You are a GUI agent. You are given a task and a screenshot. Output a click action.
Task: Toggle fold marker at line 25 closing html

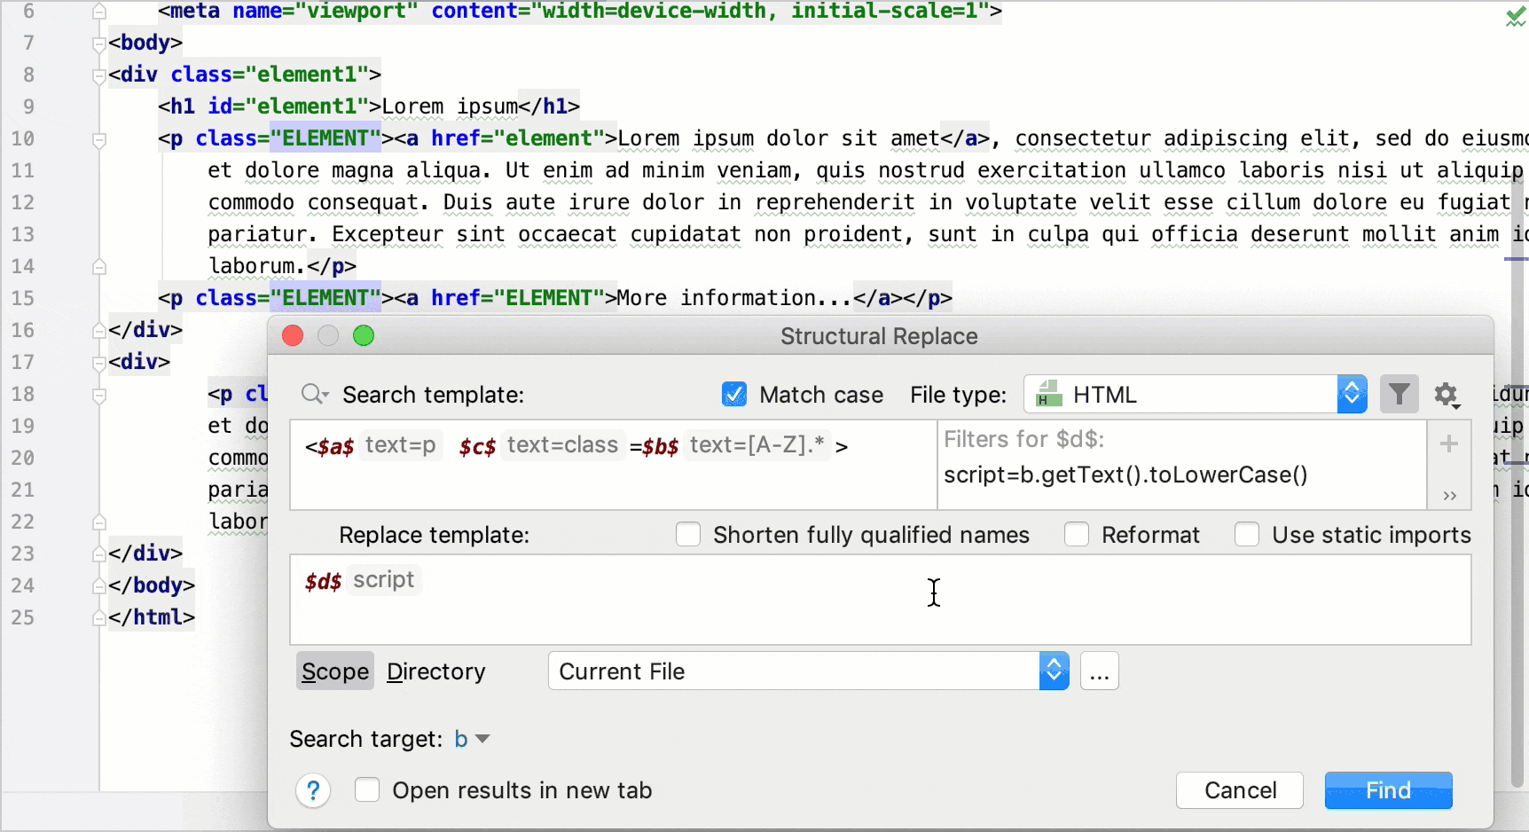coord(99,617)
